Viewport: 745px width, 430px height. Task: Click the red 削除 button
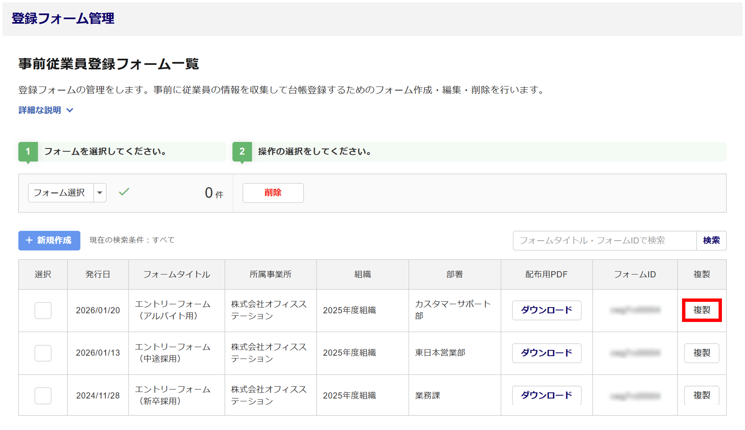(273, 193)
